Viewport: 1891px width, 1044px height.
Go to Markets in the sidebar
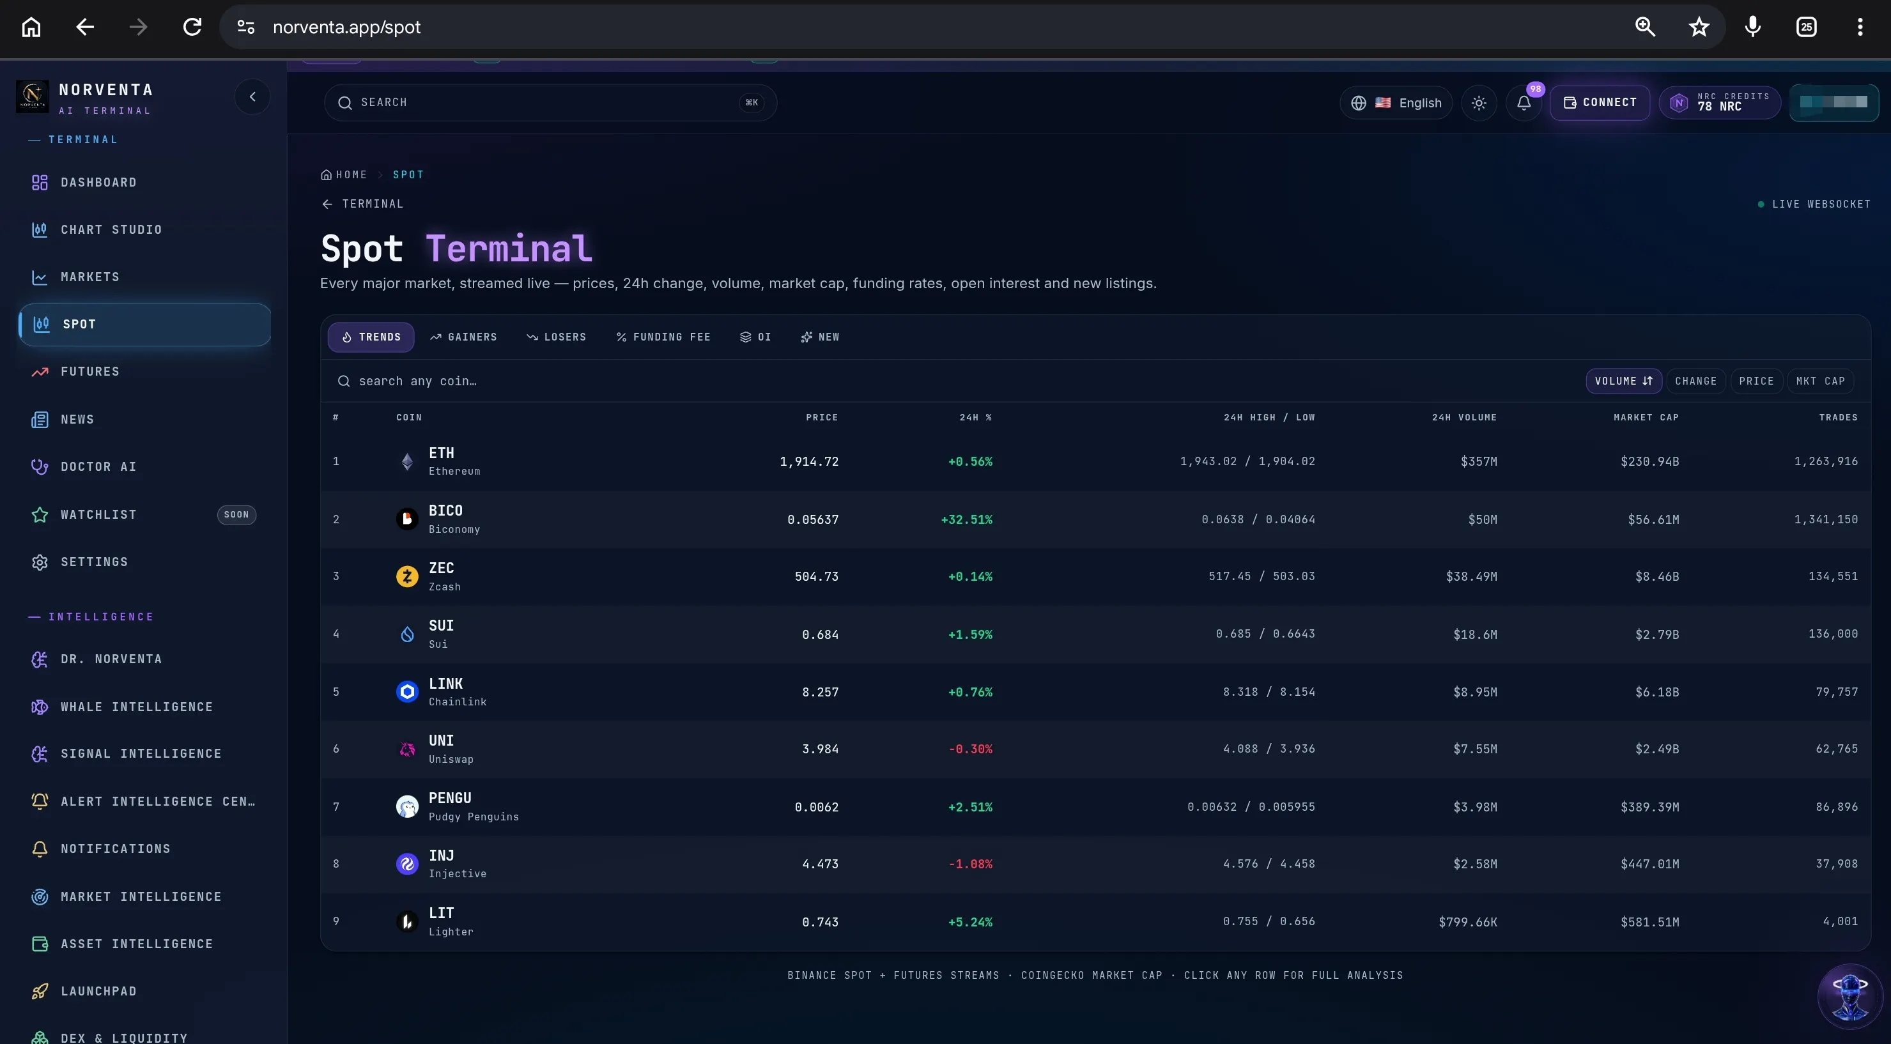point(144,277)
